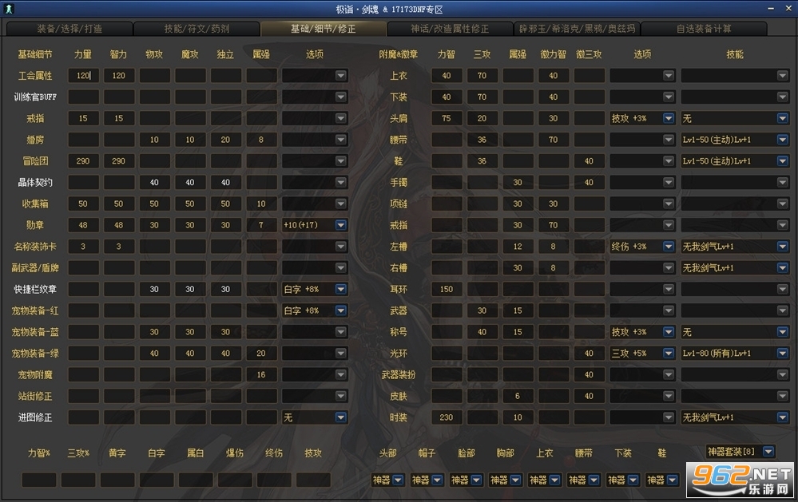Click the 勋章 属强 field showing 7
798x502 pixels.
(261, 225)
